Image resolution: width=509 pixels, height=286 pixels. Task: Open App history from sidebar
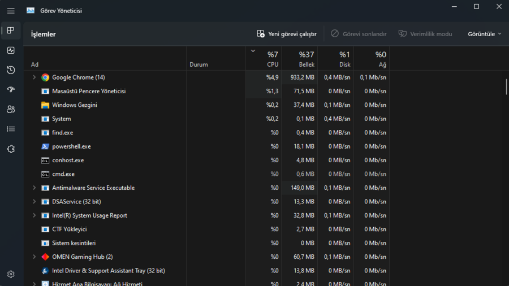coord(11,70)
